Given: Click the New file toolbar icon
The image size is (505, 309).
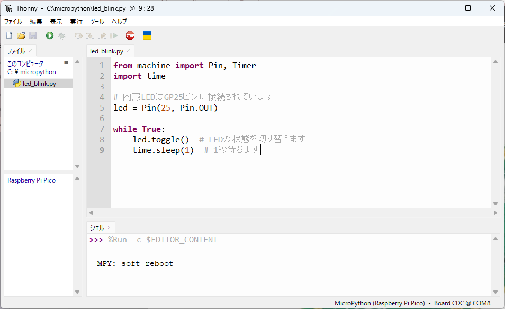Looking at the screenshot, I should tap(9, 35).
